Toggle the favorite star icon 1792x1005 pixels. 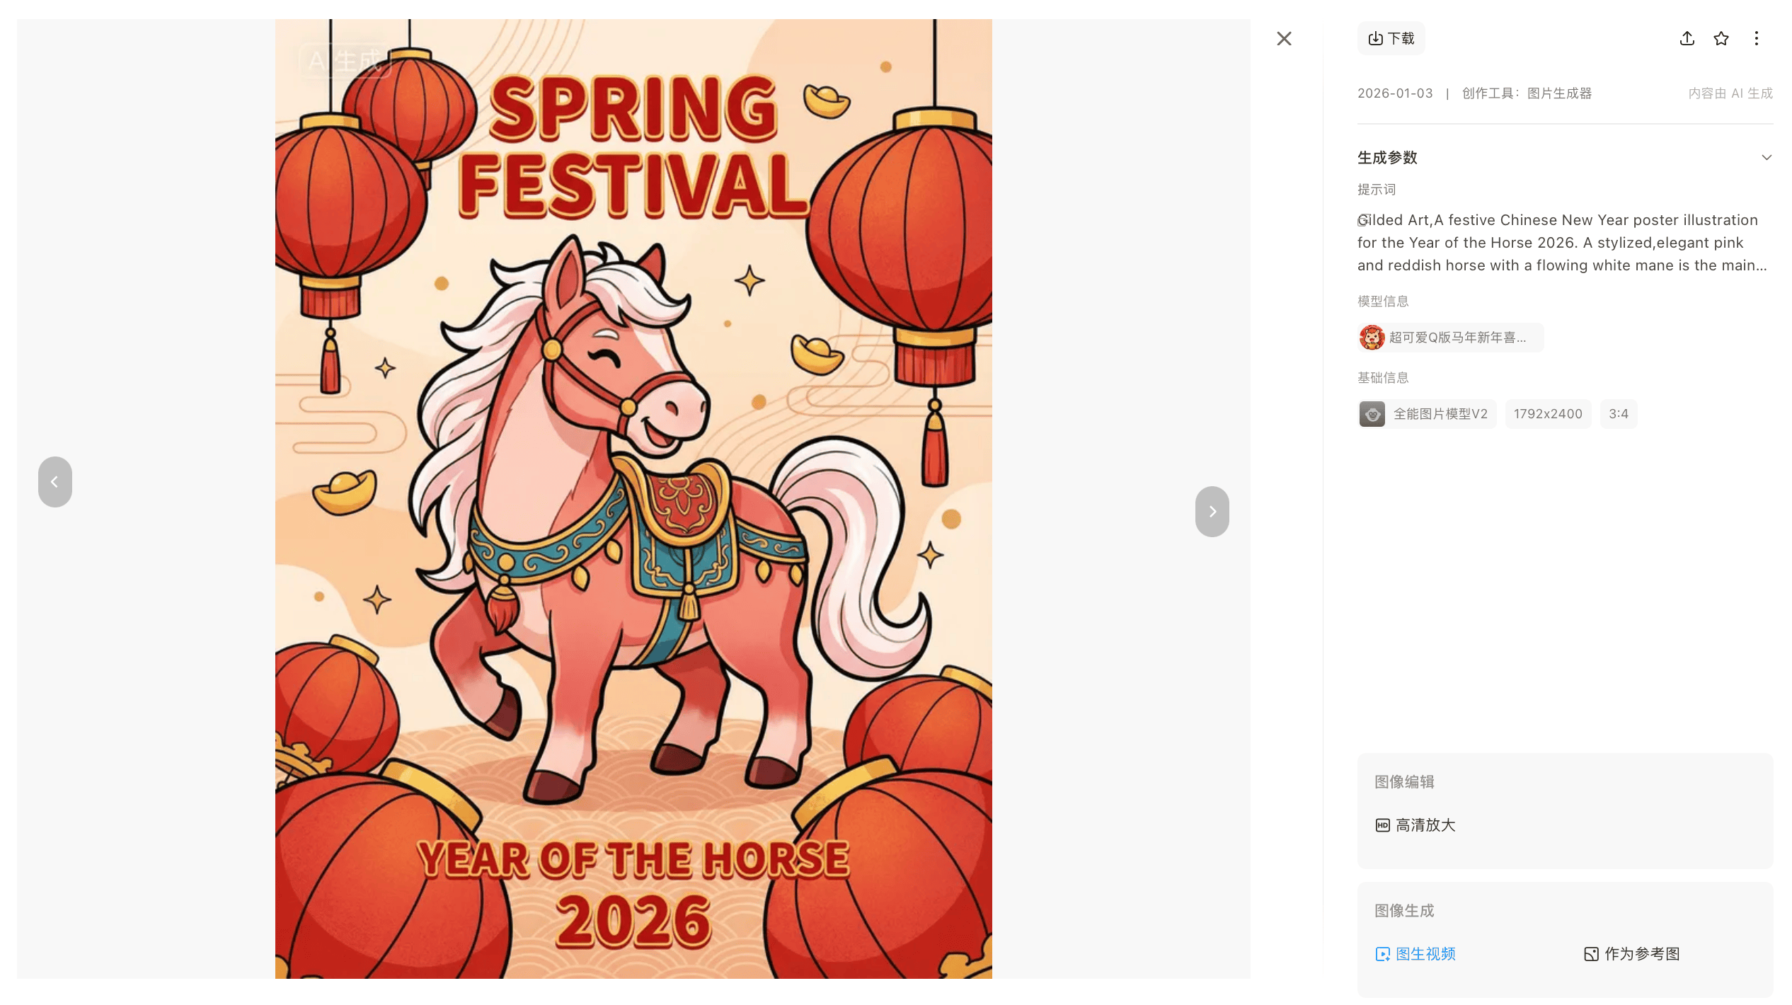click(1721, 38)
